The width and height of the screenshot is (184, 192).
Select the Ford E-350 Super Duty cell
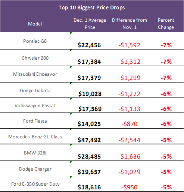pos(35,184)
